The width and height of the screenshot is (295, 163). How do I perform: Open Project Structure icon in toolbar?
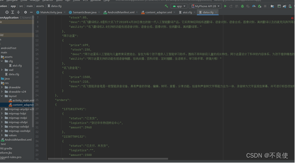[x=272, y=6]
